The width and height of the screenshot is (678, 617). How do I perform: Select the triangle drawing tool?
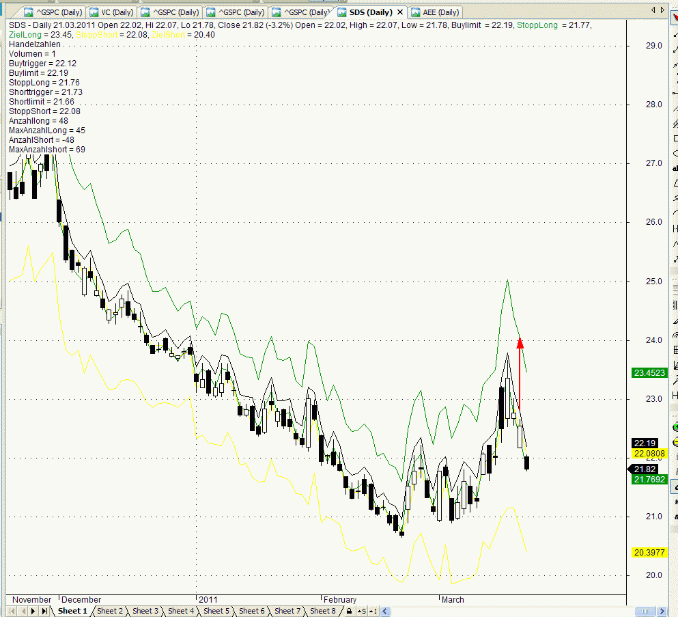[x=675, y=182]
